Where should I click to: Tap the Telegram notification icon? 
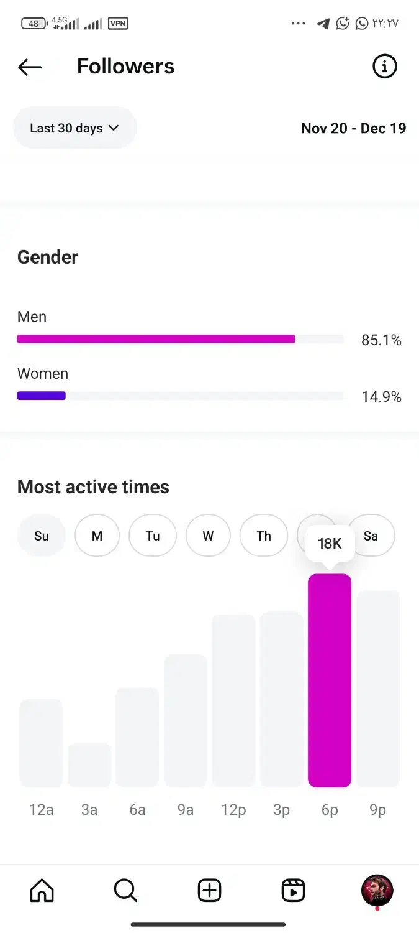coord(323,24)
